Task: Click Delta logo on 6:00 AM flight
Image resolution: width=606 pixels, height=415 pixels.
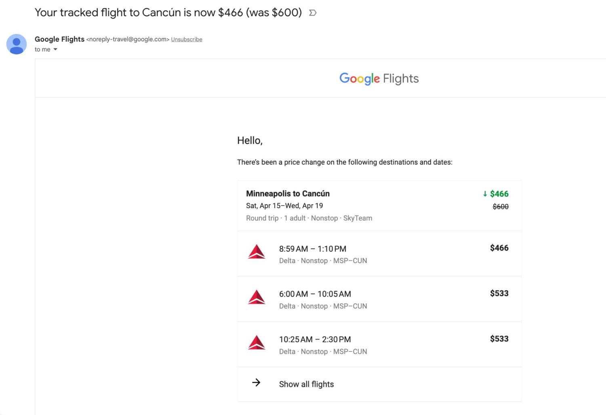Action: [x=257, y=297]
